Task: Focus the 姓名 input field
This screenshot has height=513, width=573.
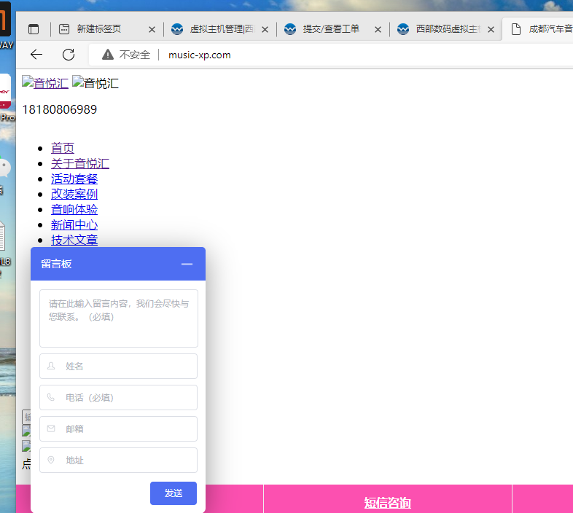Action: (118, 366)
